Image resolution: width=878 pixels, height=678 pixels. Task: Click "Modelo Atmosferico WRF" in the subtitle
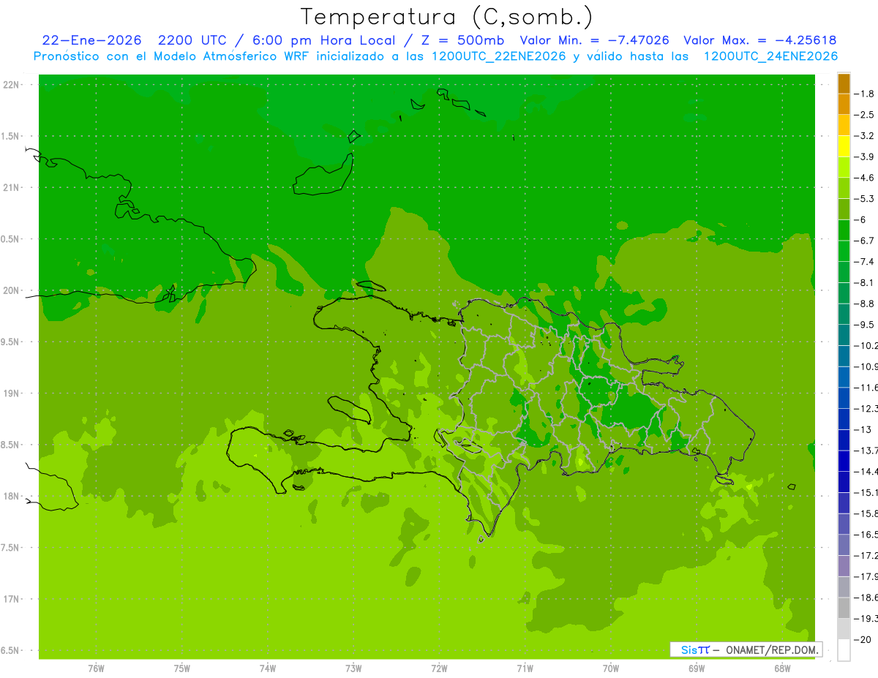click(x=238, y=56)
